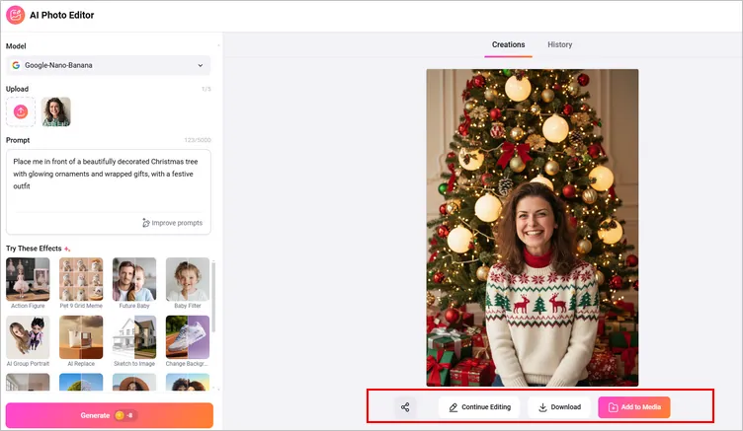Click Continue Editing
This screenshot has height=431, width=743.
click(479, 407)
